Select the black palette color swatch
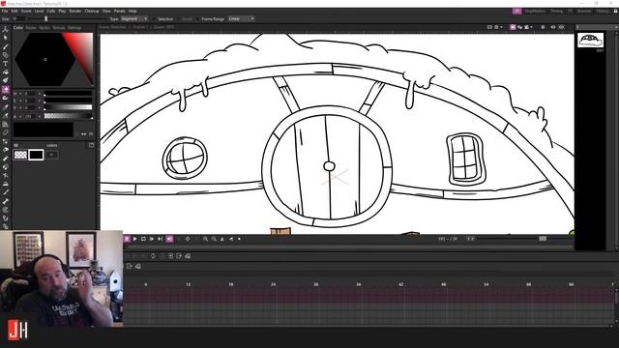Screen dimensions: 619x348 (36, 155)
